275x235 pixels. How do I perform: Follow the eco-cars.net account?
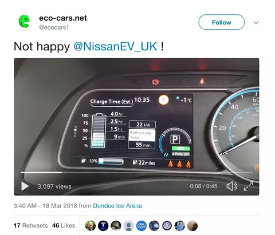pyautogui.click(x=222, y=22)
